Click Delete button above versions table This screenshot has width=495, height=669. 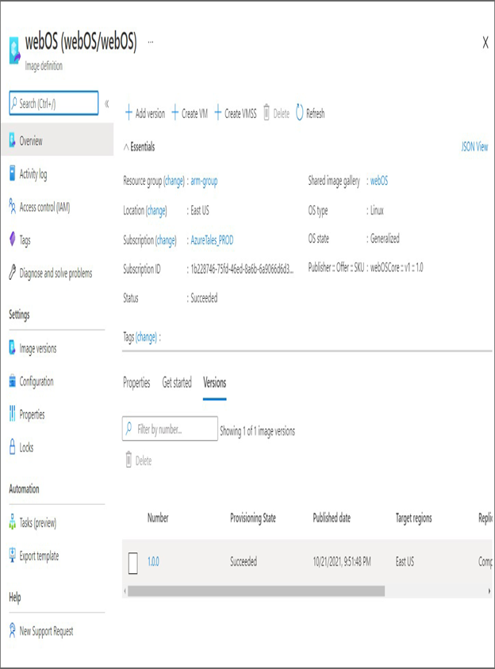tap(138, 461)
